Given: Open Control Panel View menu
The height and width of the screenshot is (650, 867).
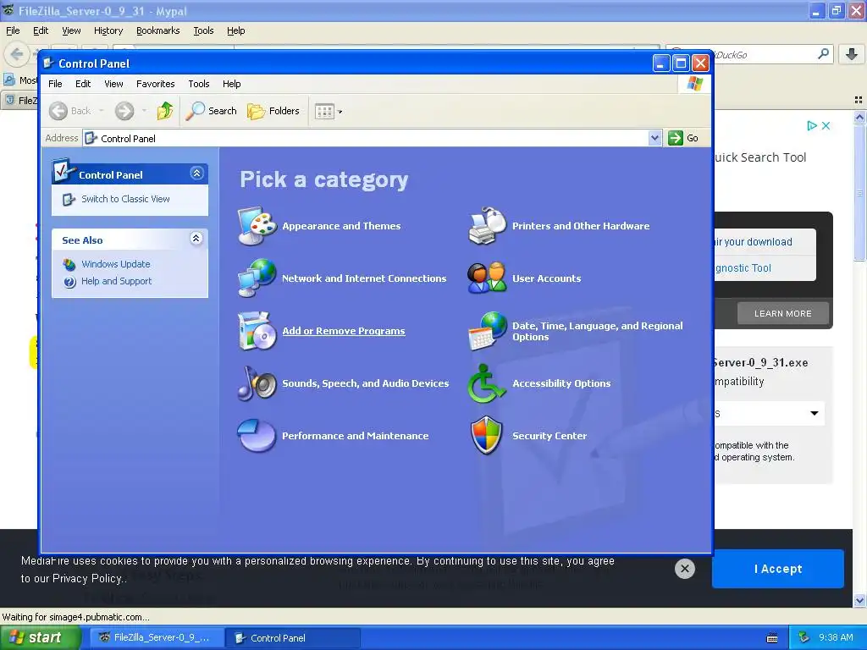Looking at the screenshot, I should tap(113, 84).
